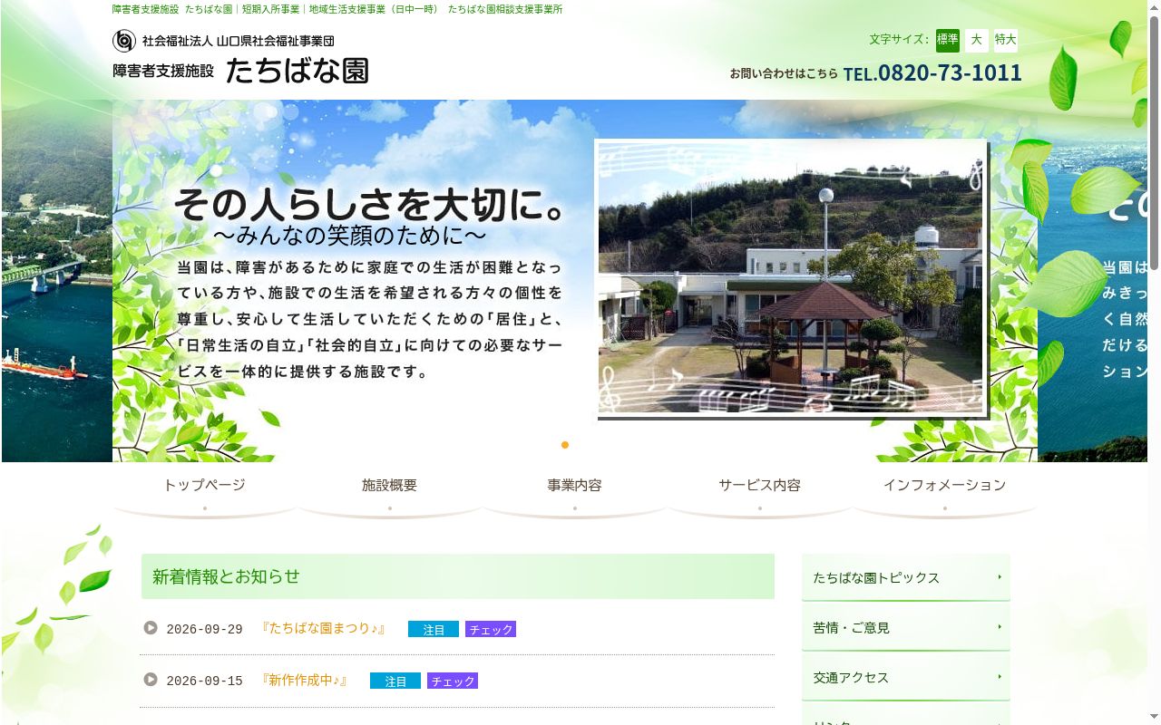Click the 障害者支援施設 たちばな園 site title
The image size is (1161, 725).
point(241,71)
